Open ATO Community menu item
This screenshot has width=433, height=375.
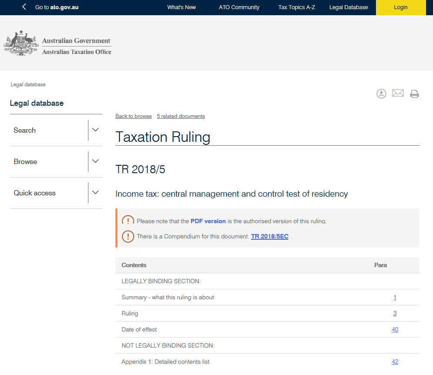(x=239, y=7)
